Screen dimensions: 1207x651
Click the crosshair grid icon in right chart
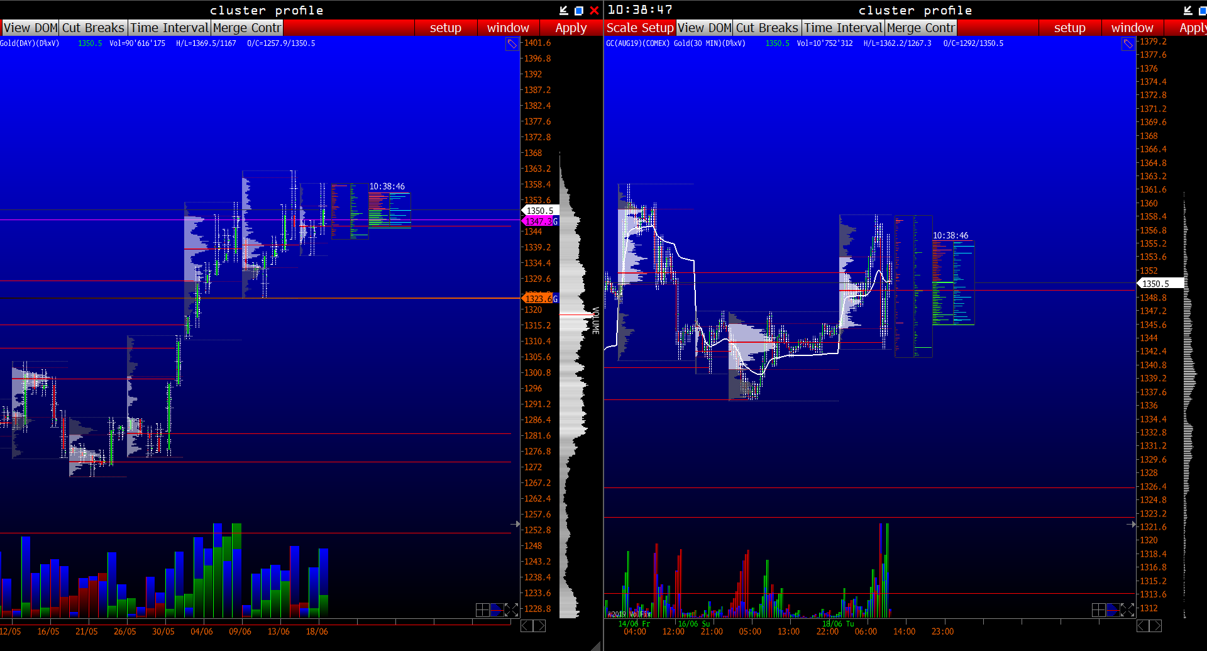click(1099, 609)
